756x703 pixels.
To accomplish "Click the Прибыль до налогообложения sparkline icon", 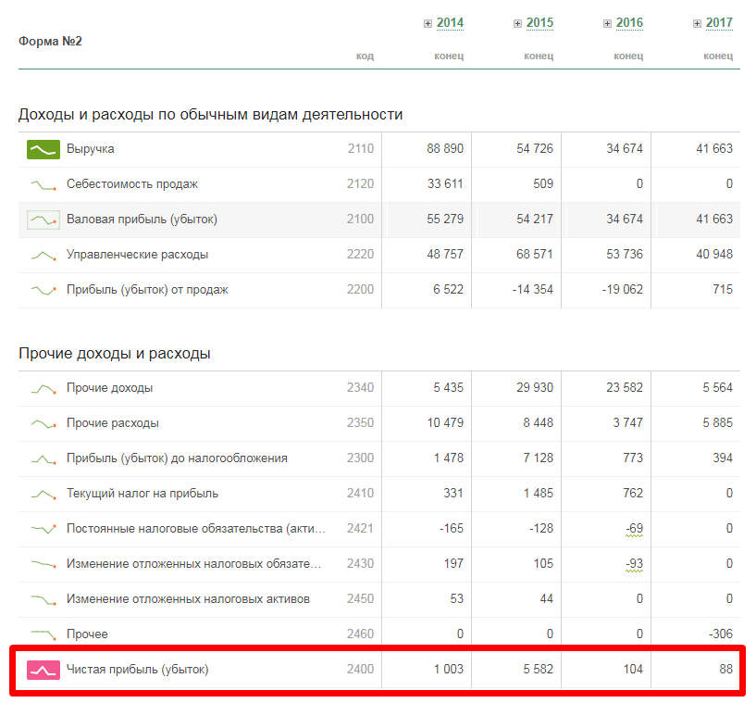I will 43,458.
